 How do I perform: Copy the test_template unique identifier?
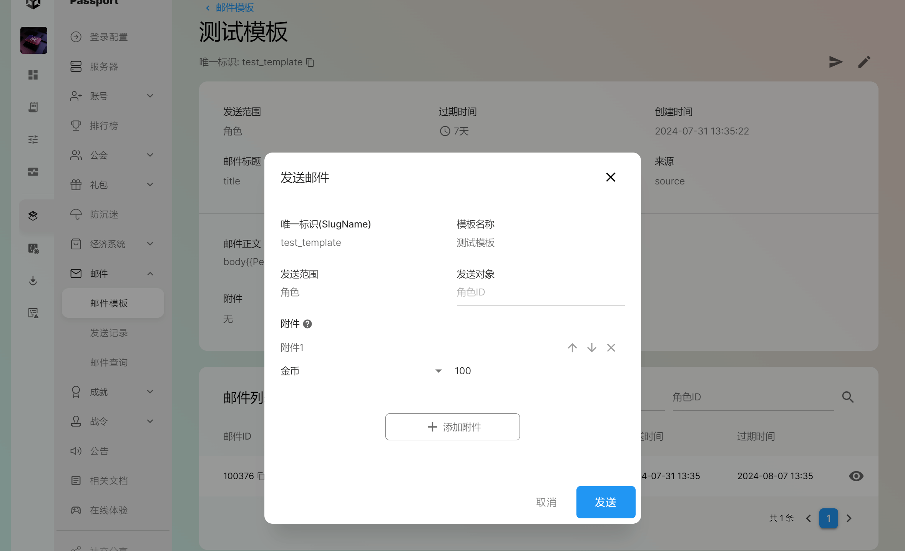(x=310, y=62)
